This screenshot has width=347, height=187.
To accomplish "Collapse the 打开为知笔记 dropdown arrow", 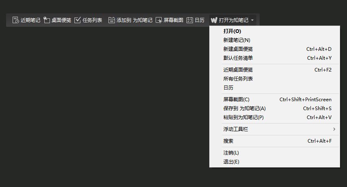I will (252, 20).
